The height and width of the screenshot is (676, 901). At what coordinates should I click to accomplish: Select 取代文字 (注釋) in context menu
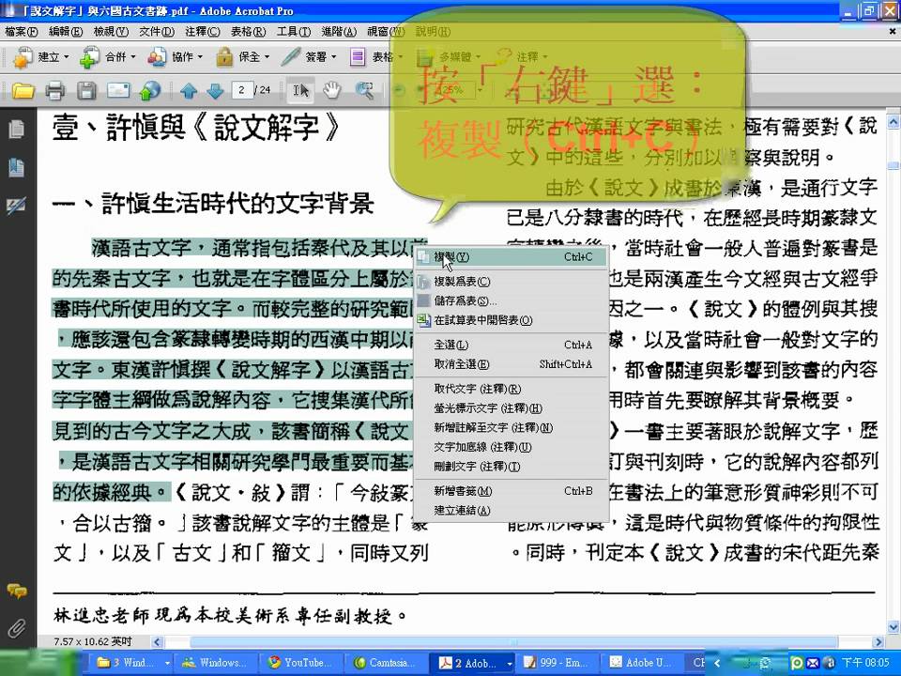pos(511,389)
